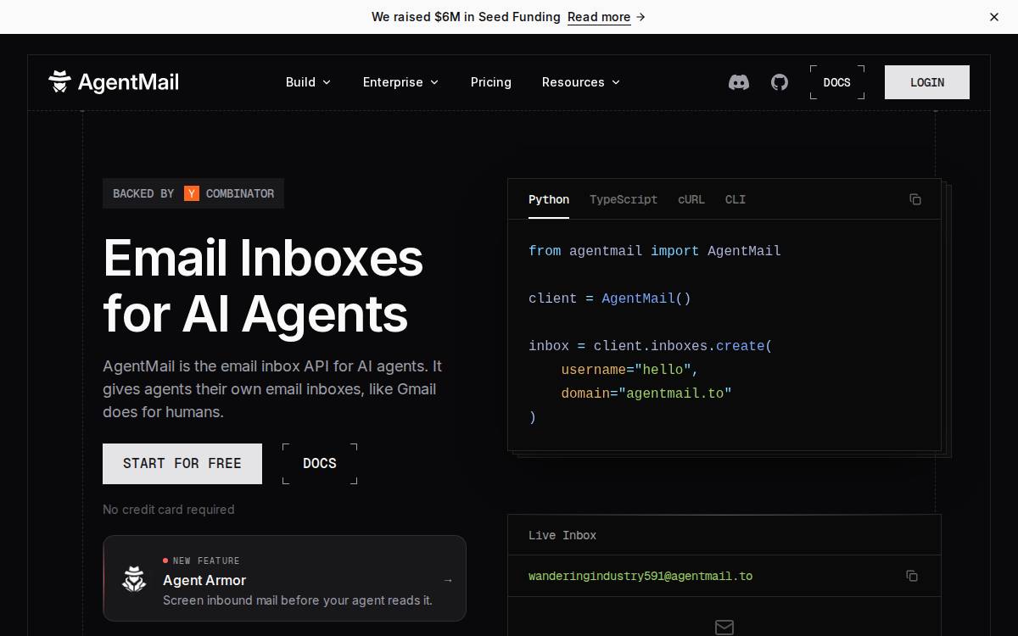The height and width of the screenshot is (636, 1018).
Task: Open the Read more funding link
Action: [x=607, y=17]
